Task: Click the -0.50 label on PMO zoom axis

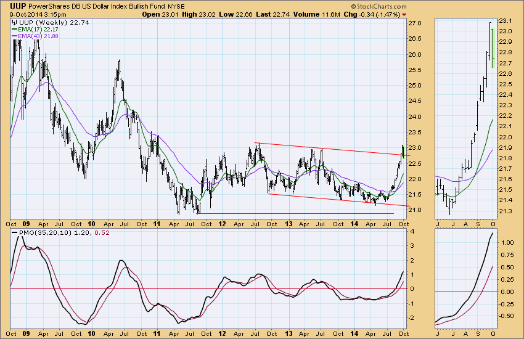Action: point(507,316)
